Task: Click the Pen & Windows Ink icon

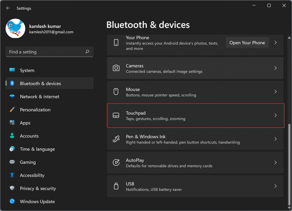Action: 116,139
